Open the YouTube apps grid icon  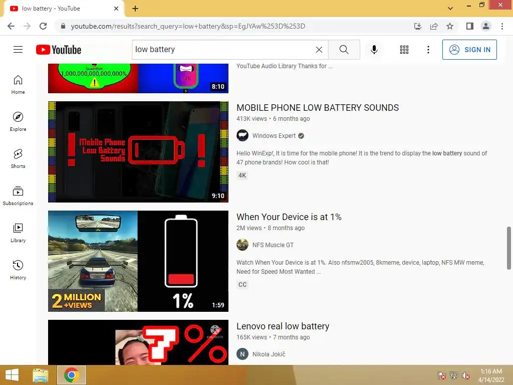click(404, 50)
